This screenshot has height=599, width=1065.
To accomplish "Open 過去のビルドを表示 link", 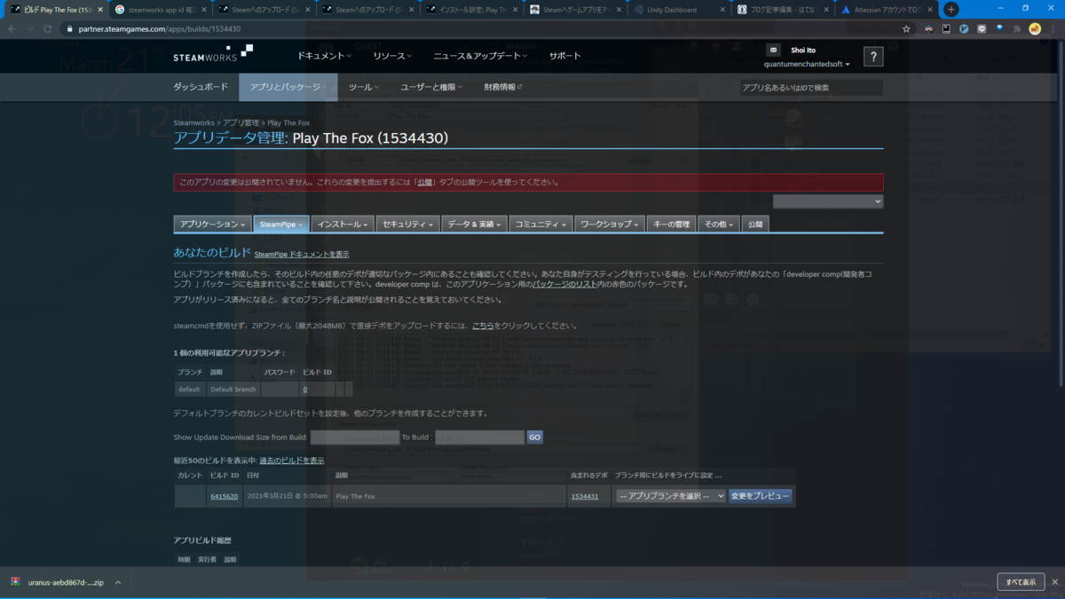I will 291,461.
